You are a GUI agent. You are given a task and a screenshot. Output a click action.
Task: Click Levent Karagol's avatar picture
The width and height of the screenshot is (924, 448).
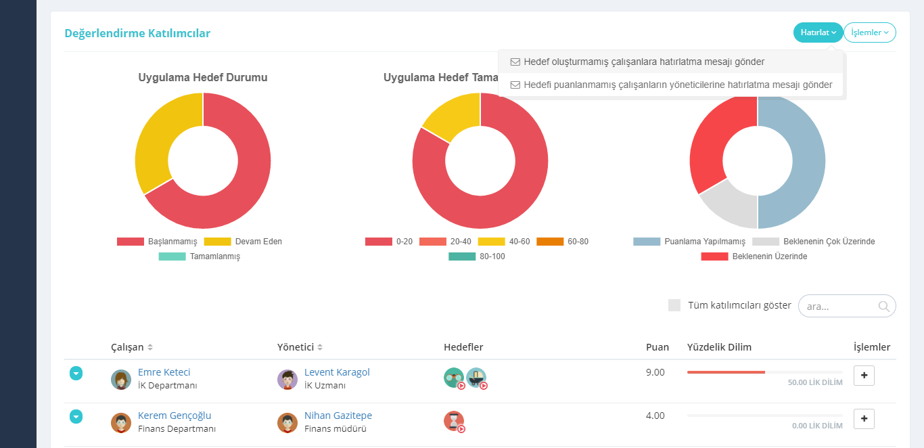coord(287,380)
